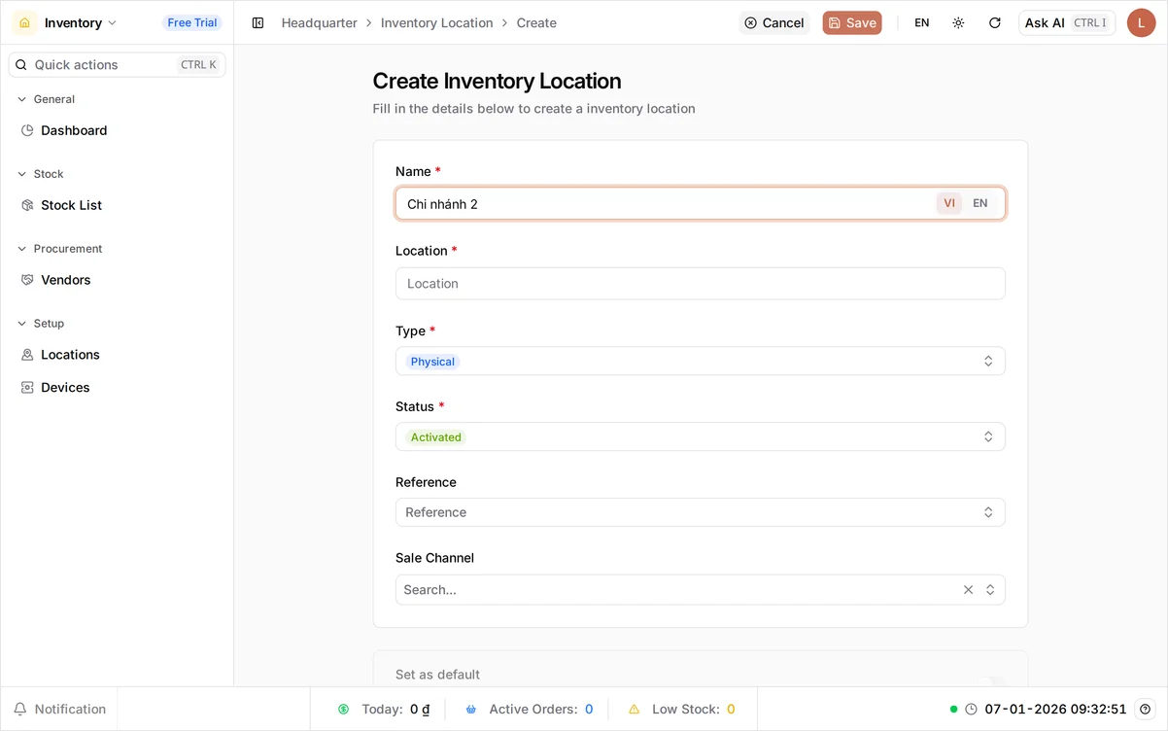Save the inventory location

[852, 22]
